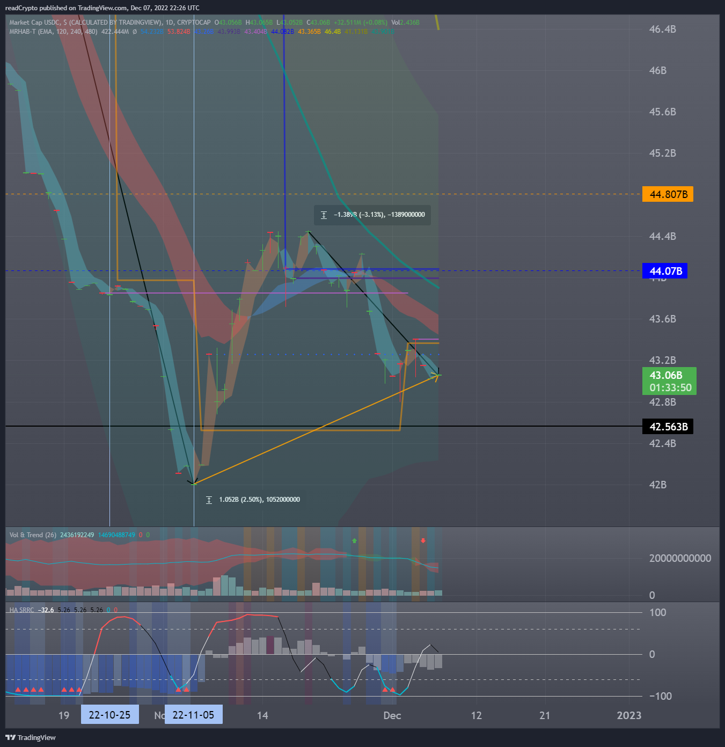Click the 22-11-05 date marker

pyautogui.click(x=193, y=715)
